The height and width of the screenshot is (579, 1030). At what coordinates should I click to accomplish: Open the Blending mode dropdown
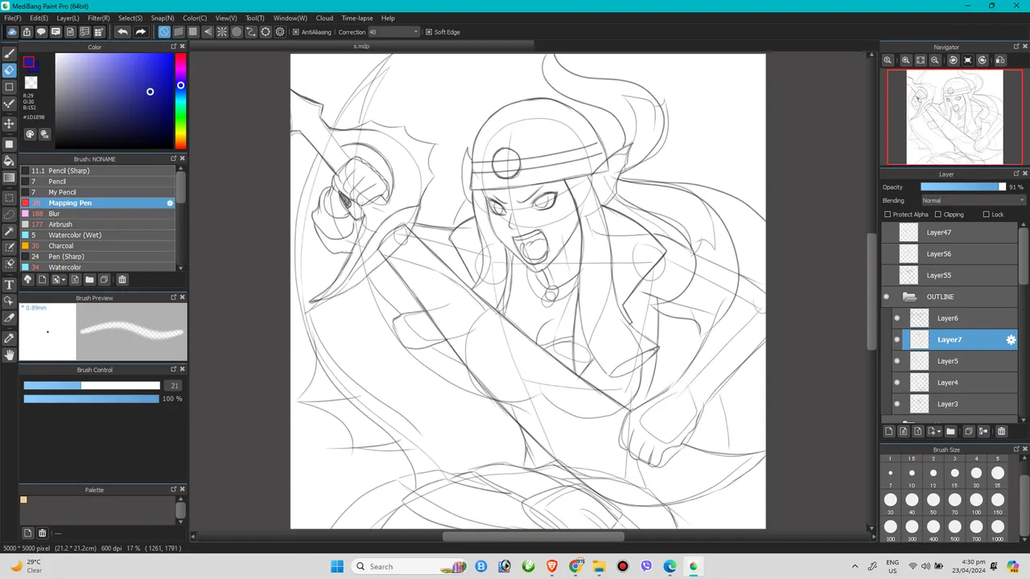(x=974, y=200)
